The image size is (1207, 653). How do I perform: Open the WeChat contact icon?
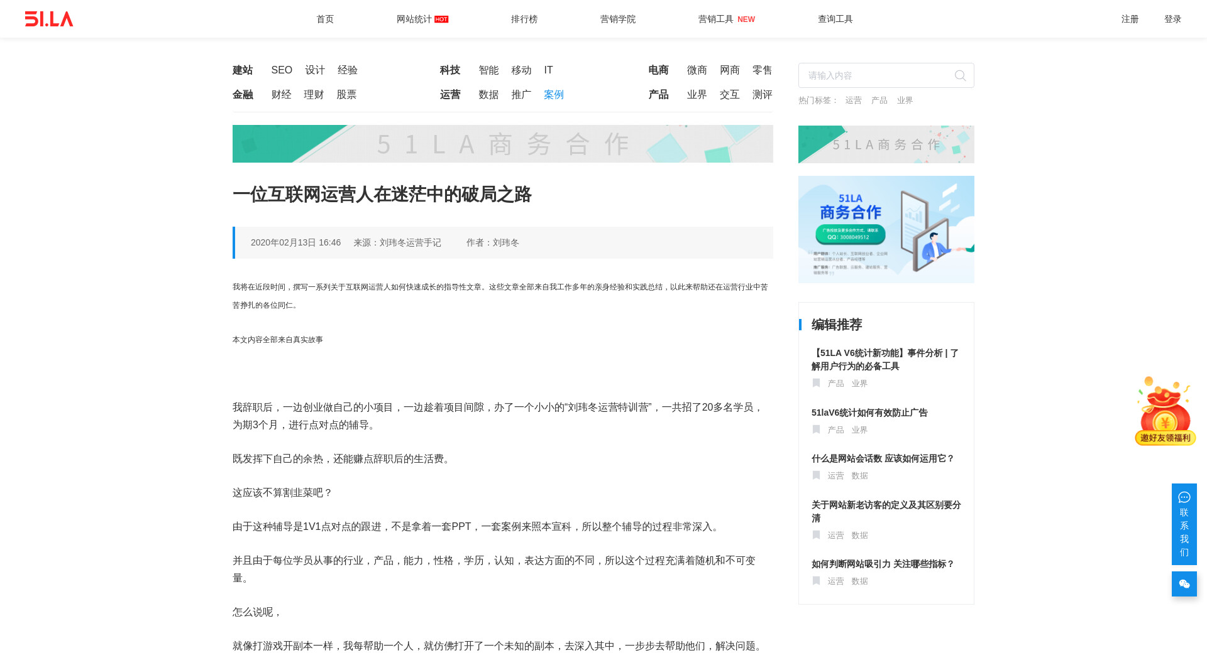pos(1184,584)
